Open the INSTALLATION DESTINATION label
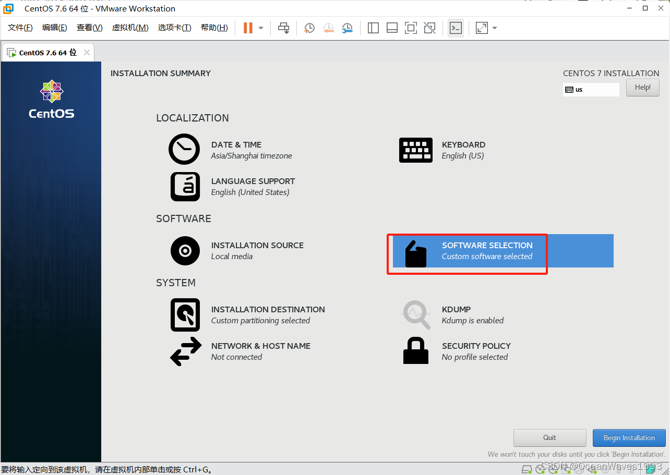The height and width of the screenshot is (475, 670). [268, 310]
